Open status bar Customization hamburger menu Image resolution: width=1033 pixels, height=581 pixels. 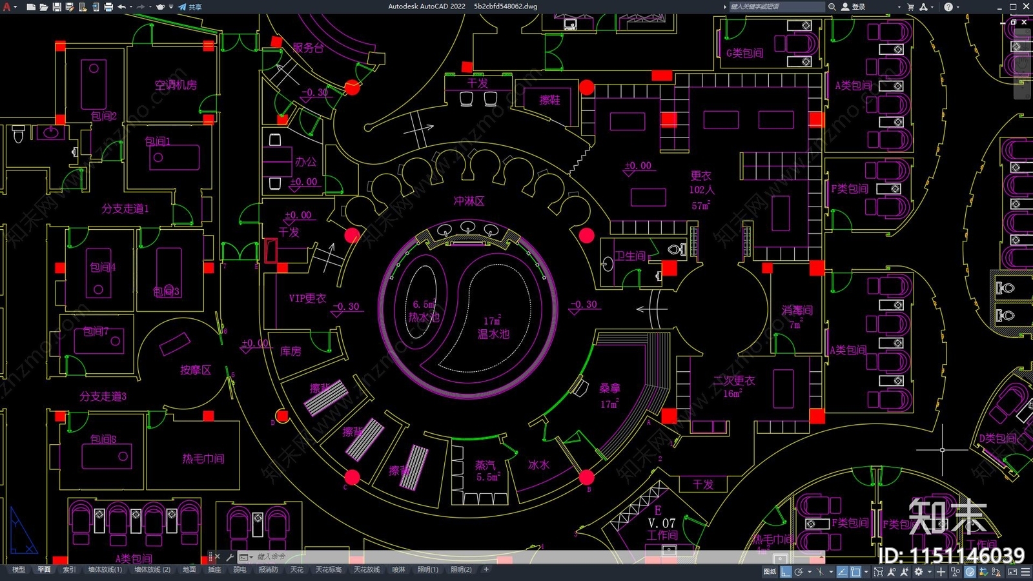1025,571
